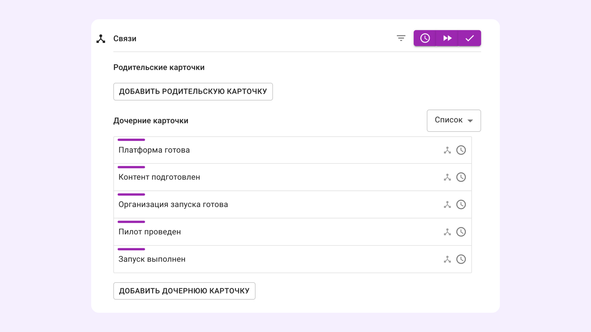Open the Список view dropdown
The width and height of the screenshot is (591, 332).
click(454, 120)
